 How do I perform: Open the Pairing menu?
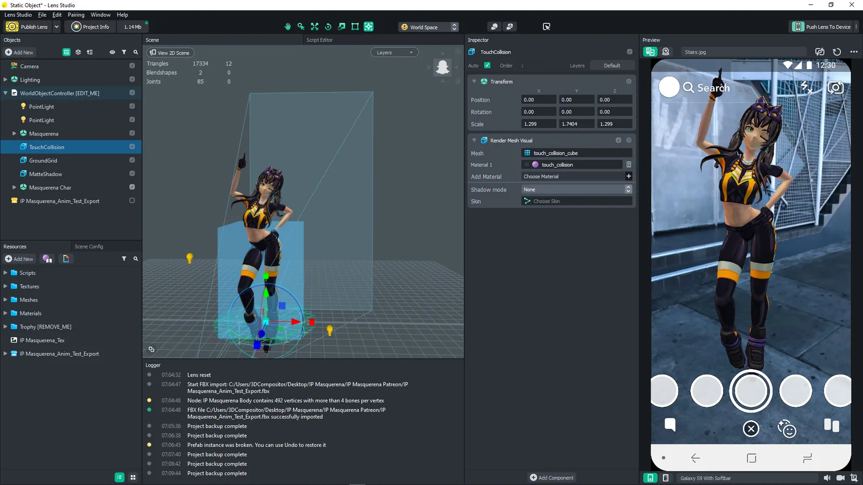(76, 15)
